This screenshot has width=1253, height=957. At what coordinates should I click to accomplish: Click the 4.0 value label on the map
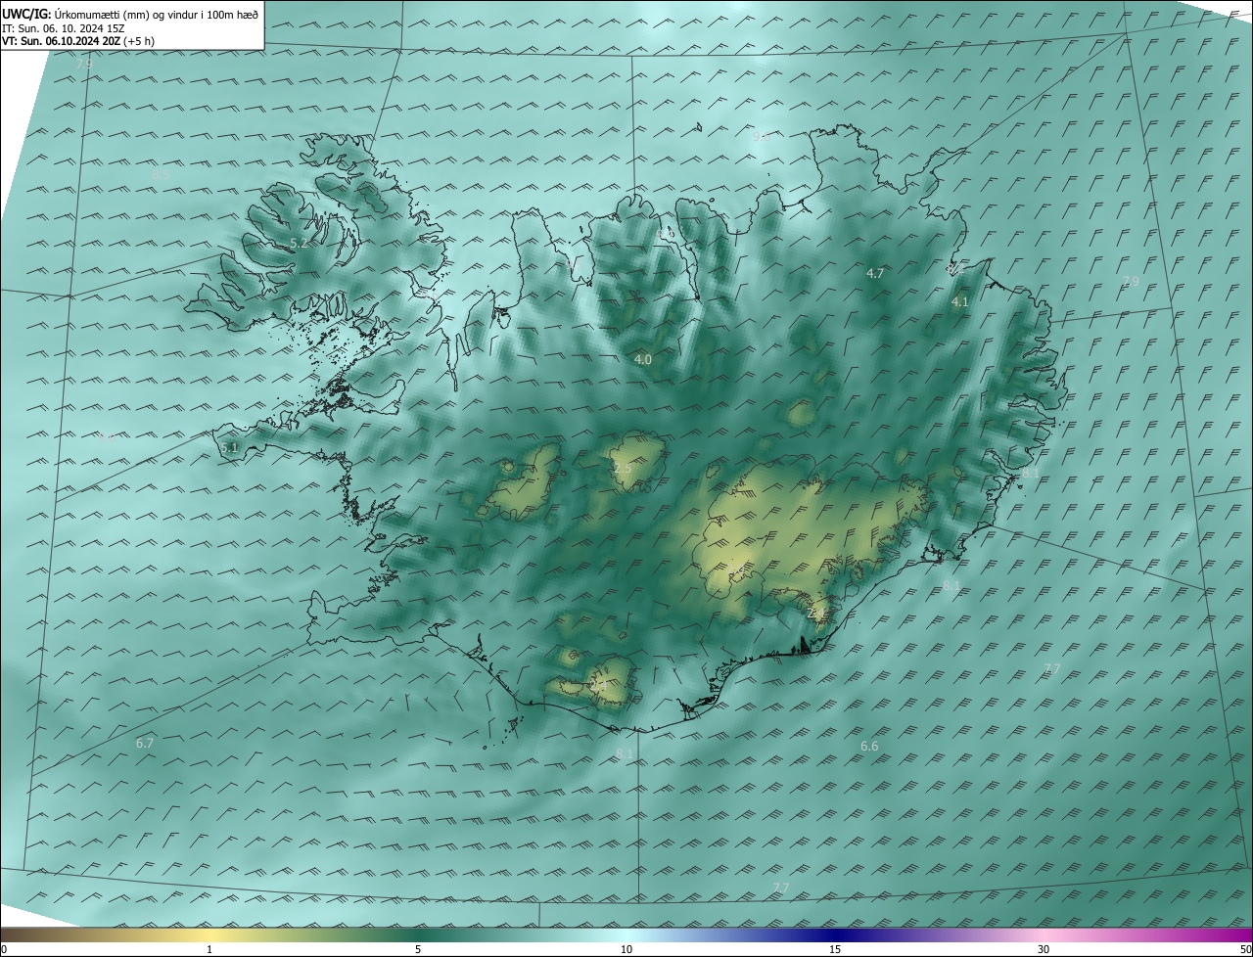643,360
